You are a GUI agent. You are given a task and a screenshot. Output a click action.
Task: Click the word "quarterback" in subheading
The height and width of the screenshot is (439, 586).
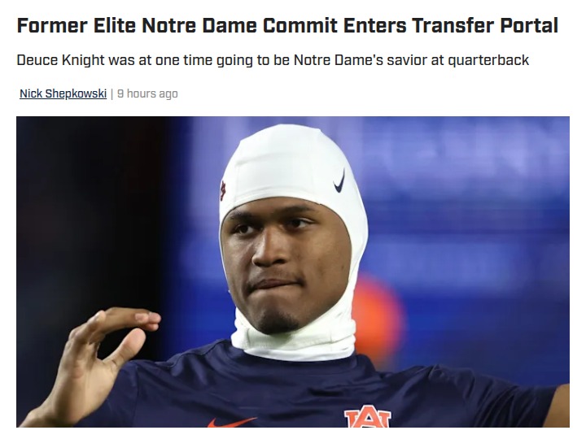[x=488, y=60]
